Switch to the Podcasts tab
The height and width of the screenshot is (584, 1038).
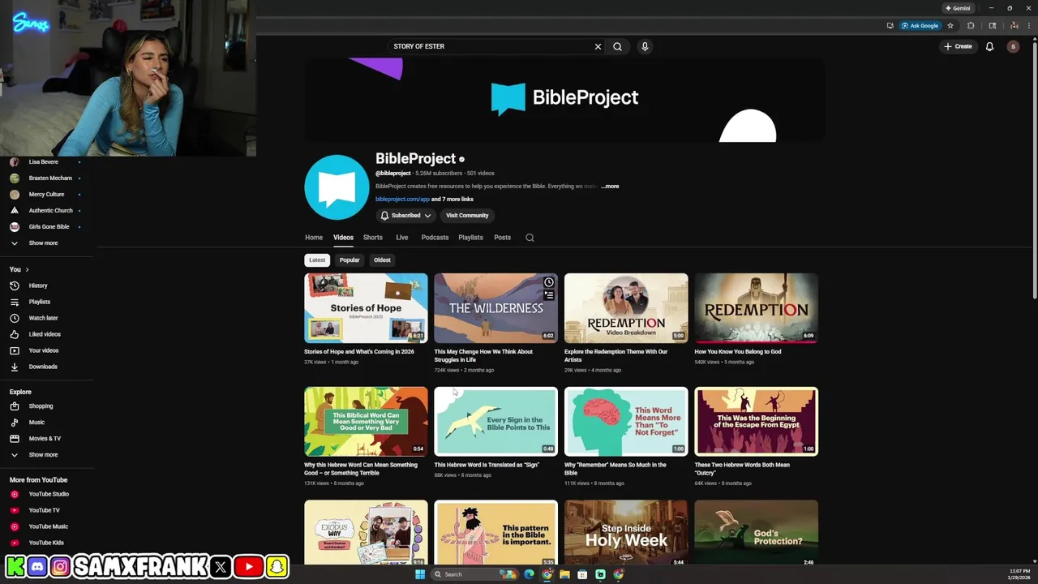(435, 238)
